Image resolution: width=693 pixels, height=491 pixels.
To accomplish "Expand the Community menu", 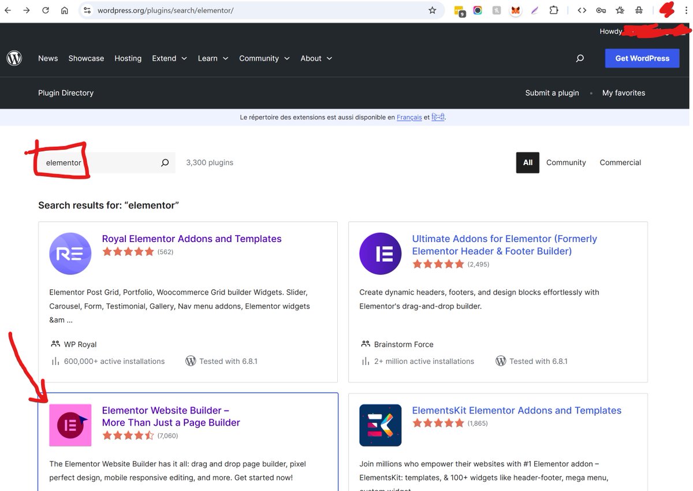I will [x=264, y=58].
